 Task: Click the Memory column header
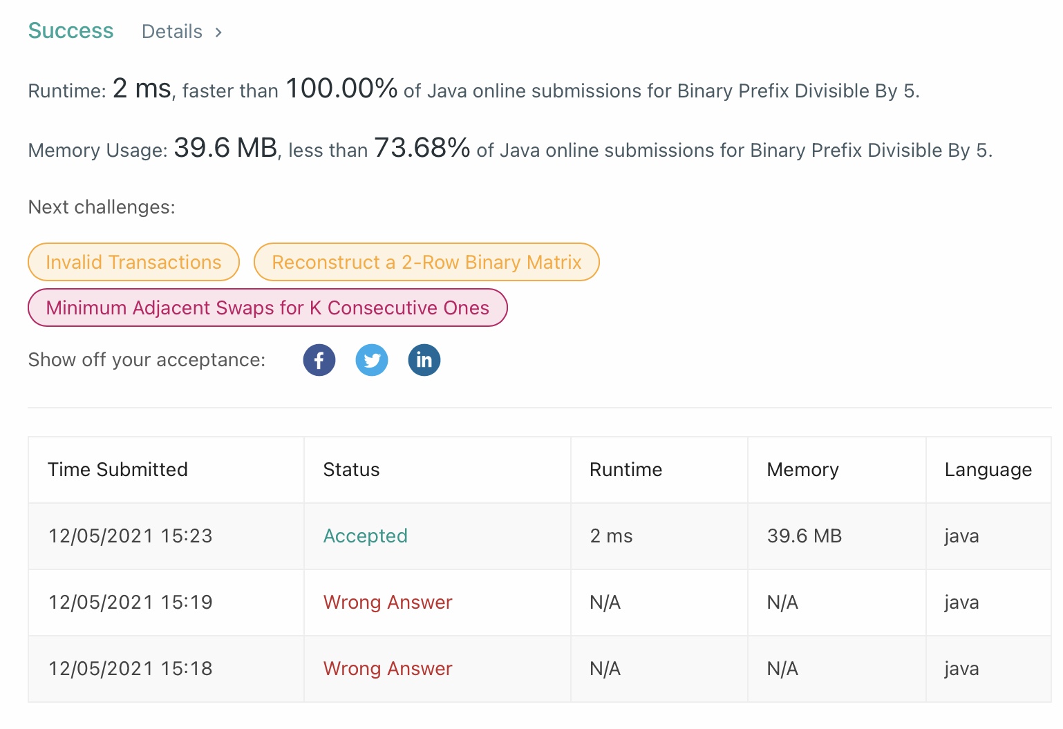point(802,470)
